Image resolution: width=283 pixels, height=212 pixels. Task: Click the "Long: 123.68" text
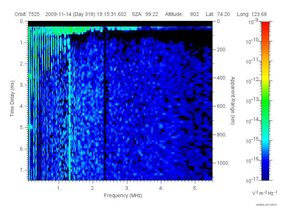pyautogui.click(x=252, y=14)
